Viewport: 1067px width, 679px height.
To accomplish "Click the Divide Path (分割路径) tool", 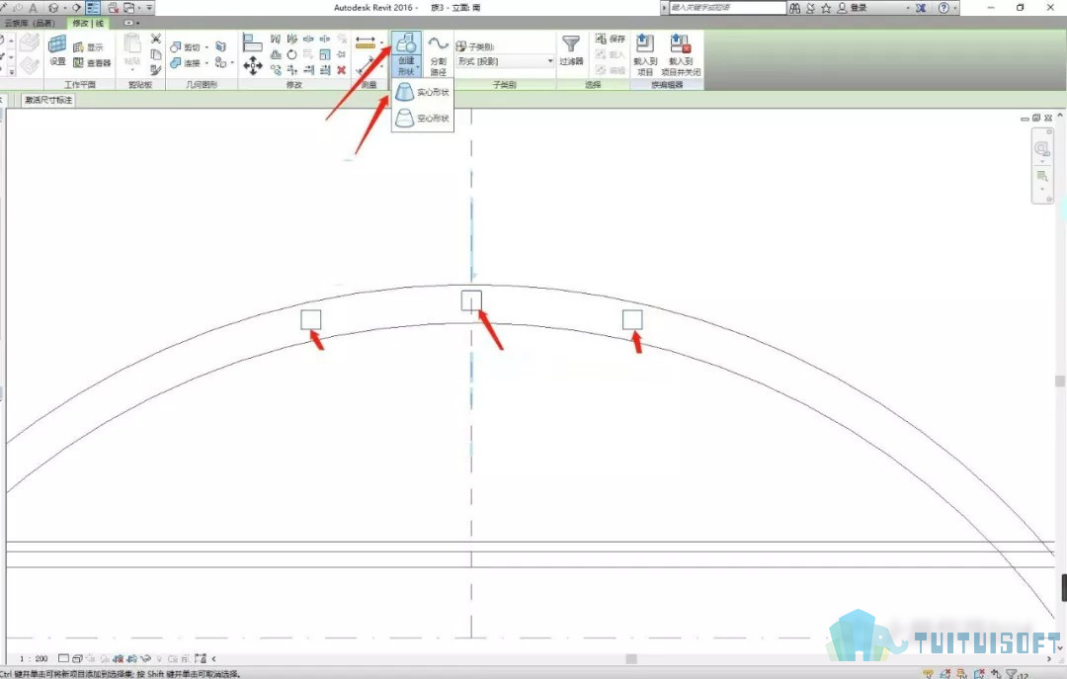I will [439, 55].
